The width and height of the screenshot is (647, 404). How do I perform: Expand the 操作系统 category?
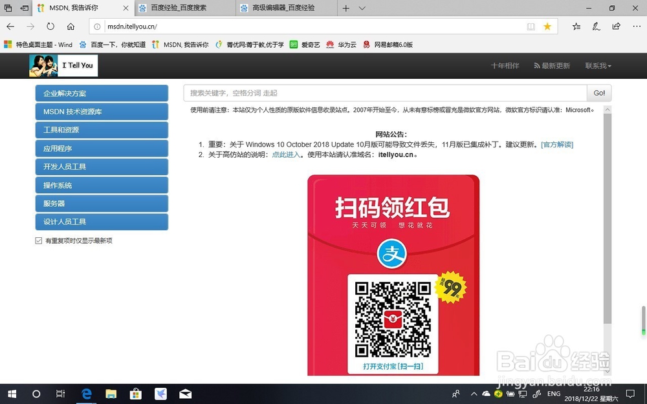point(102,185)
